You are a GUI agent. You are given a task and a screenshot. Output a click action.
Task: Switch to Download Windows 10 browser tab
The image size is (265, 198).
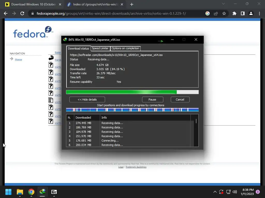tap(33, 4)
